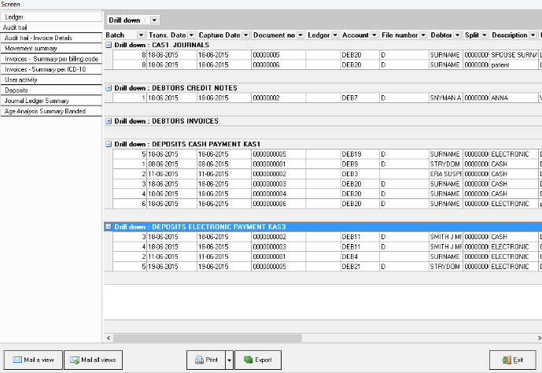Click the Mail a view envelope icon
This screenshot has width=542, height=373.
[x=16, y=360]
